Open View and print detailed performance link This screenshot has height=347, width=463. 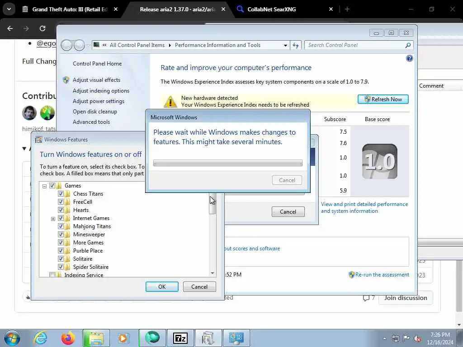(364, 207)
